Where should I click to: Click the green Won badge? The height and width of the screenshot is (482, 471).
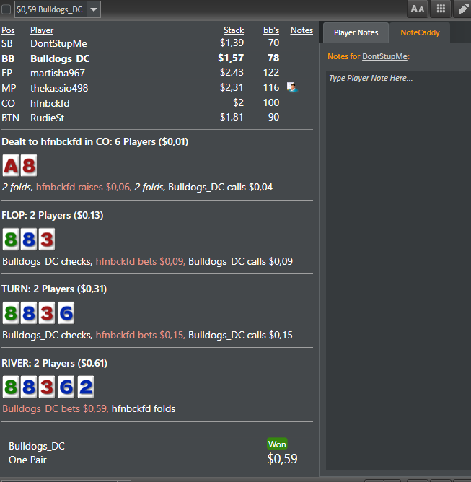(277, 444)
